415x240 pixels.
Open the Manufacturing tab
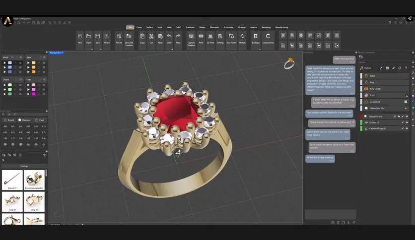[281, 27]
